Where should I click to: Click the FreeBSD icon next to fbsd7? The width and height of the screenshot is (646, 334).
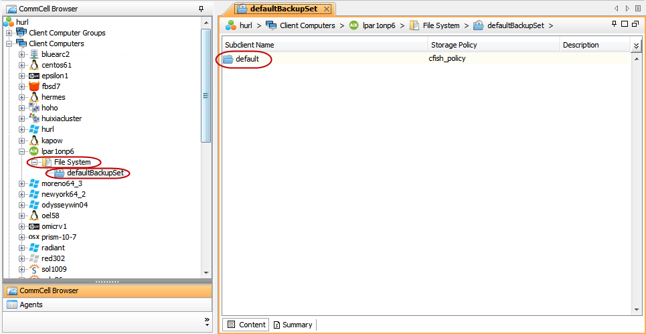[x=34, y=86]
